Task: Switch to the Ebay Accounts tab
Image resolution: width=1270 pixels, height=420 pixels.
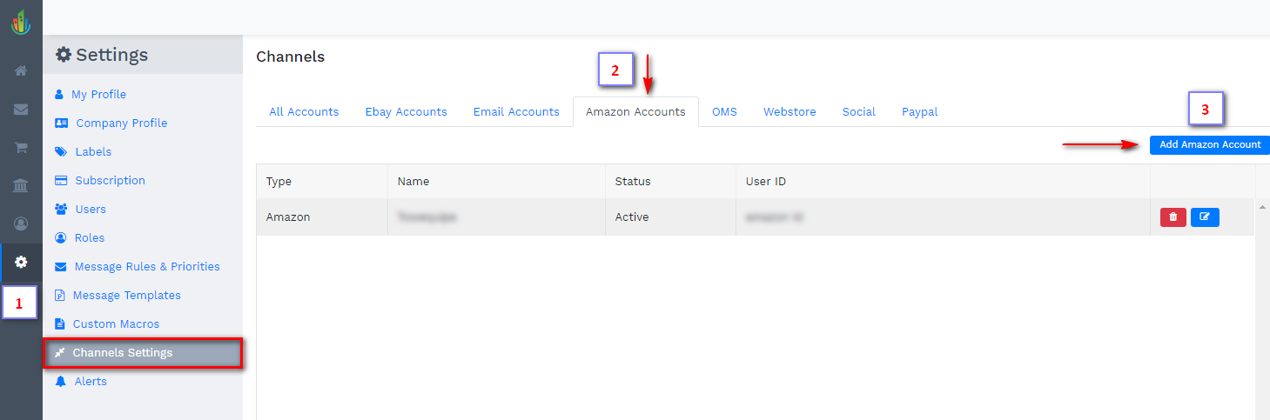Action: [x=406, y=111]
